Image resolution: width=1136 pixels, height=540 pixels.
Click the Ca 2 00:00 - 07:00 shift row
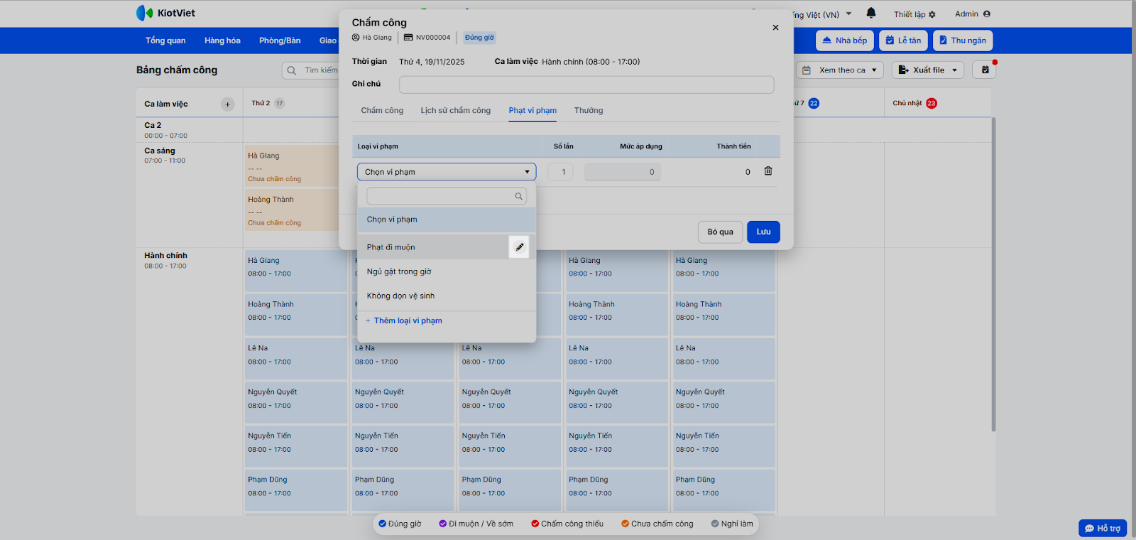coord(190,130)
